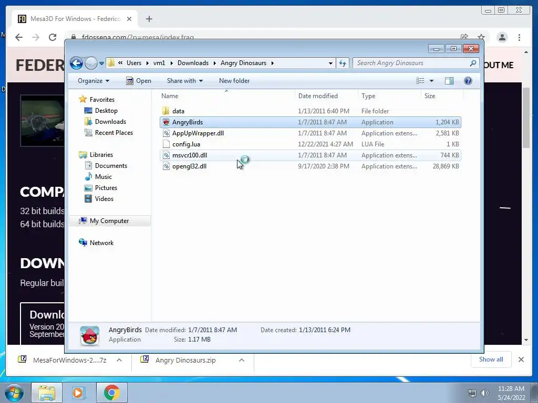Open recent pages dropdown next to Forward
This screenshot has width=538, height=403.
click(101, 63)
